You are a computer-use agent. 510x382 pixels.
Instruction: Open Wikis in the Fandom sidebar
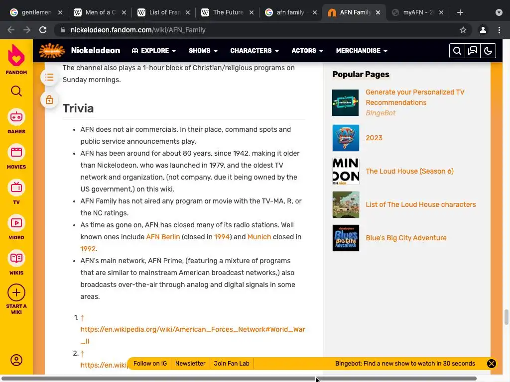pos(16,263)
